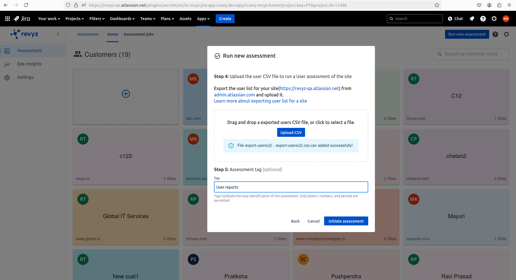
Task: Bookmark this page with star icon
Action: pos(437,5)
